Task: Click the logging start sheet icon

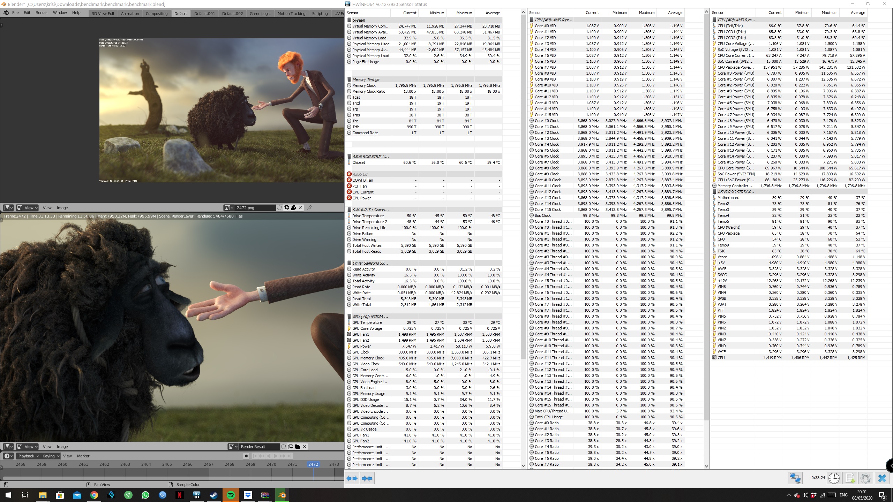Action: pos(850,478)
